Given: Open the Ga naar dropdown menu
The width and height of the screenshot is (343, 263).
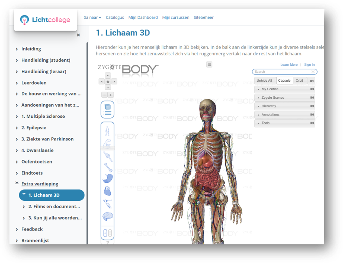Looking at the screenshot, I should tap(92, 17).
